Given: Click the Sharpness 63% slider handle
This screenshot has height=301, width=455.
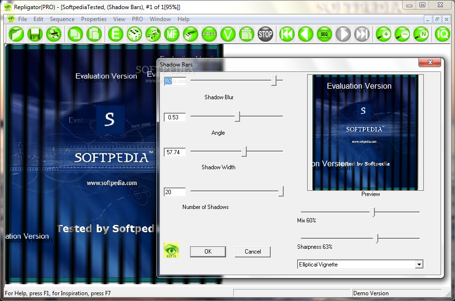Looking at the screenshot, I should coord(376,238).
